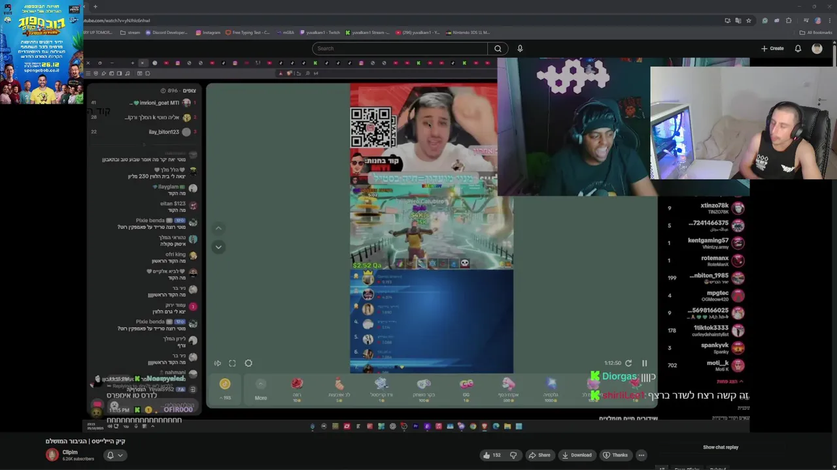Viewport: 837px width, 470px height.
Task: Click the up chevron beside the stream
Action: pos(218,228)
